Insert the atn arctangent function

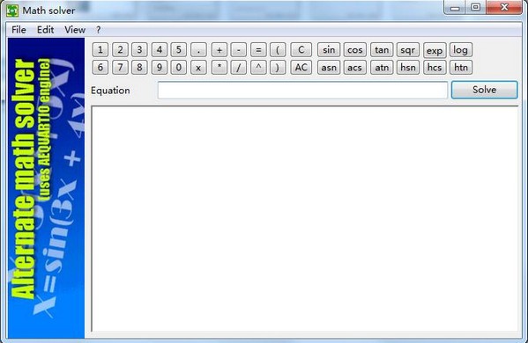point(382,67)
